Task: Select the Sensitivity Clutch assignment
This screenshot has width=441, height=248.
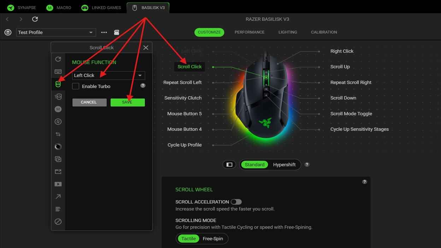Action: tap(183, 98)
